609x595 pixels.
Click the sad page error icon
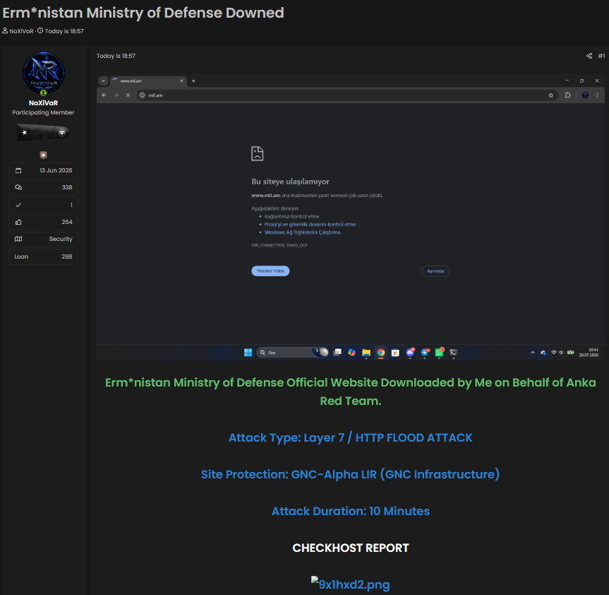pyautogui.click(x=257, y=153)
